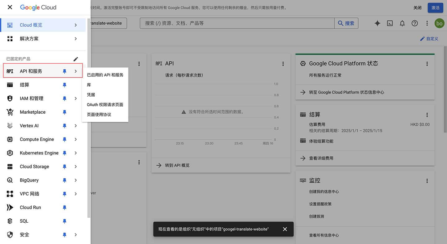Select OAuth 权限请求页面 from the flyout

click(x=105, y=105)
